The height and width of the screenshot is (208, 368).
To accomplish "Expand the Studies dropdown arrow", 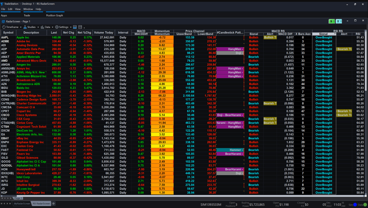I will (x=38, y=27).
